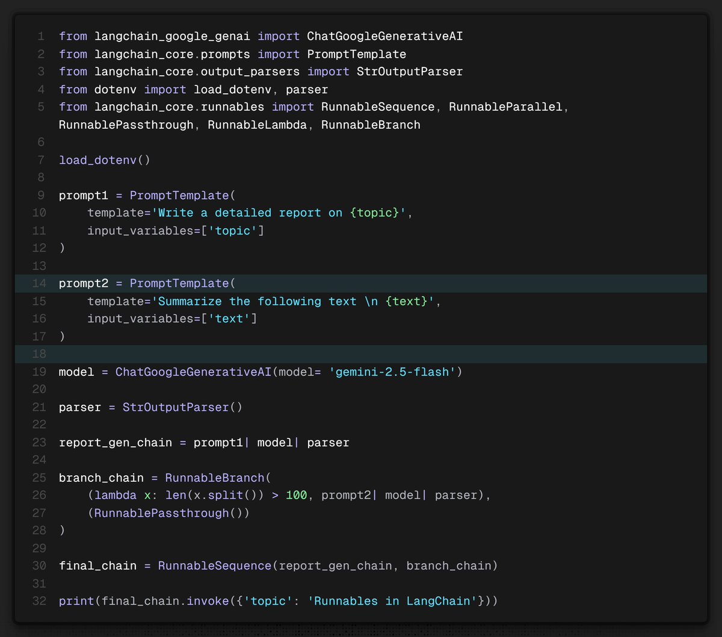Image resolution: width=722 pixels, height=637 pixels.
Task: Click langchain_core.prompts on line 2
Action: [x=173, y=54]
